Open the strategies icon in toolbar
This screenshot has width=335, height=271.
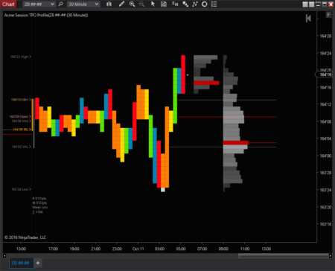coord(195,4)
